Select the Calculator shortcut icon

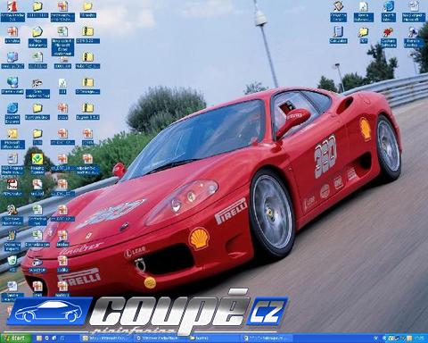[x=338, y=35]
